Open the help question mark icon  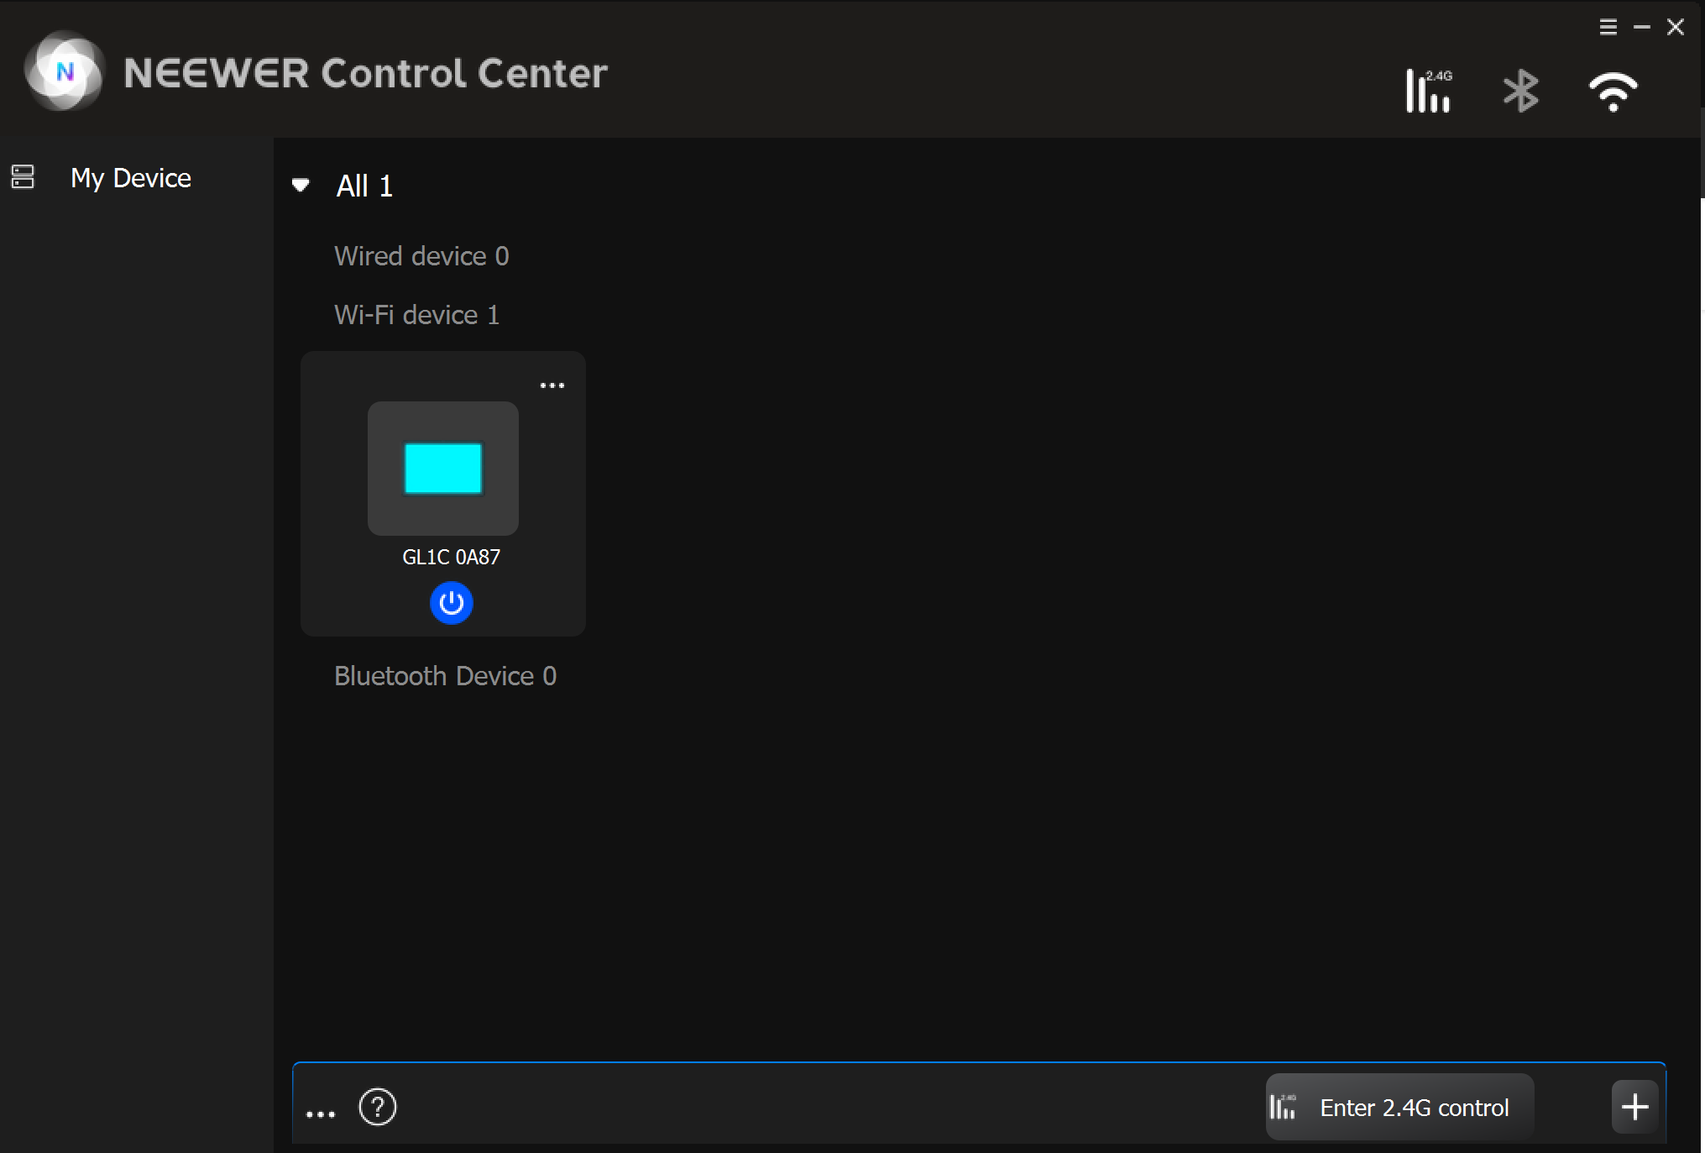378,1107
